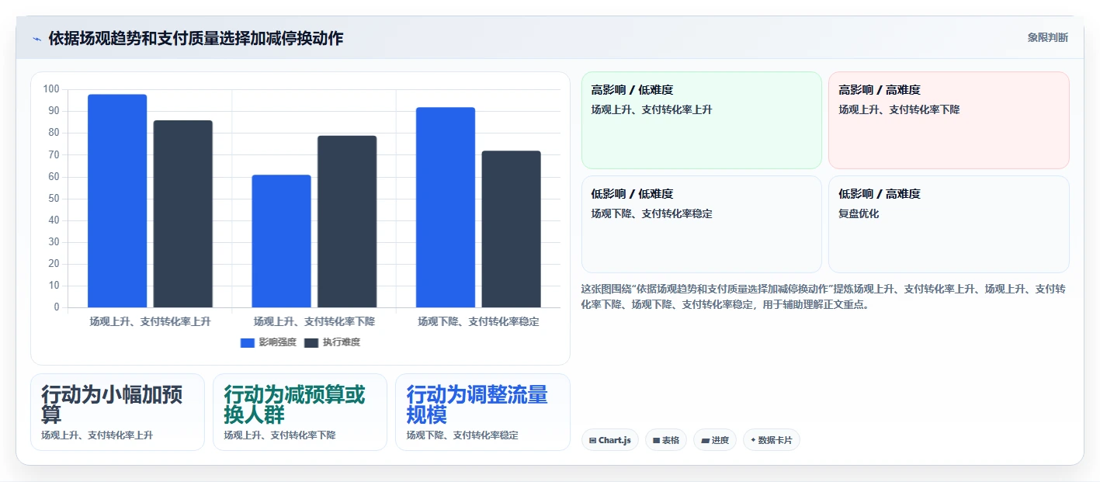Click the 行动为调整流量规模 card
1100x482 pixels.
pos(483,412)
